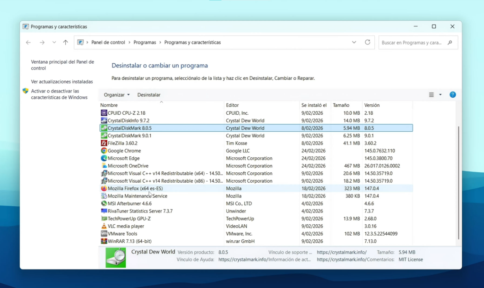Click the FileZilla 3.60.2 icon
The image size is (484, 288).
(104, 143)
